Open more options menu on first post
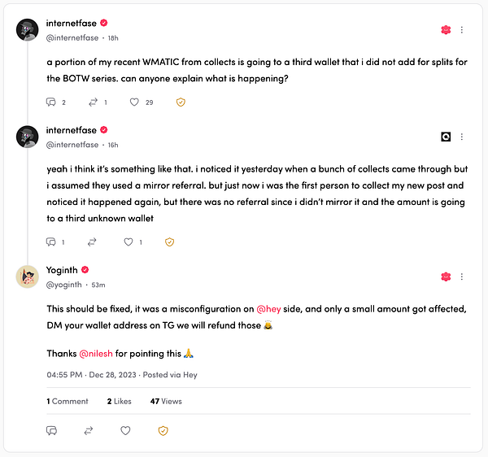 tap(462, 30)
